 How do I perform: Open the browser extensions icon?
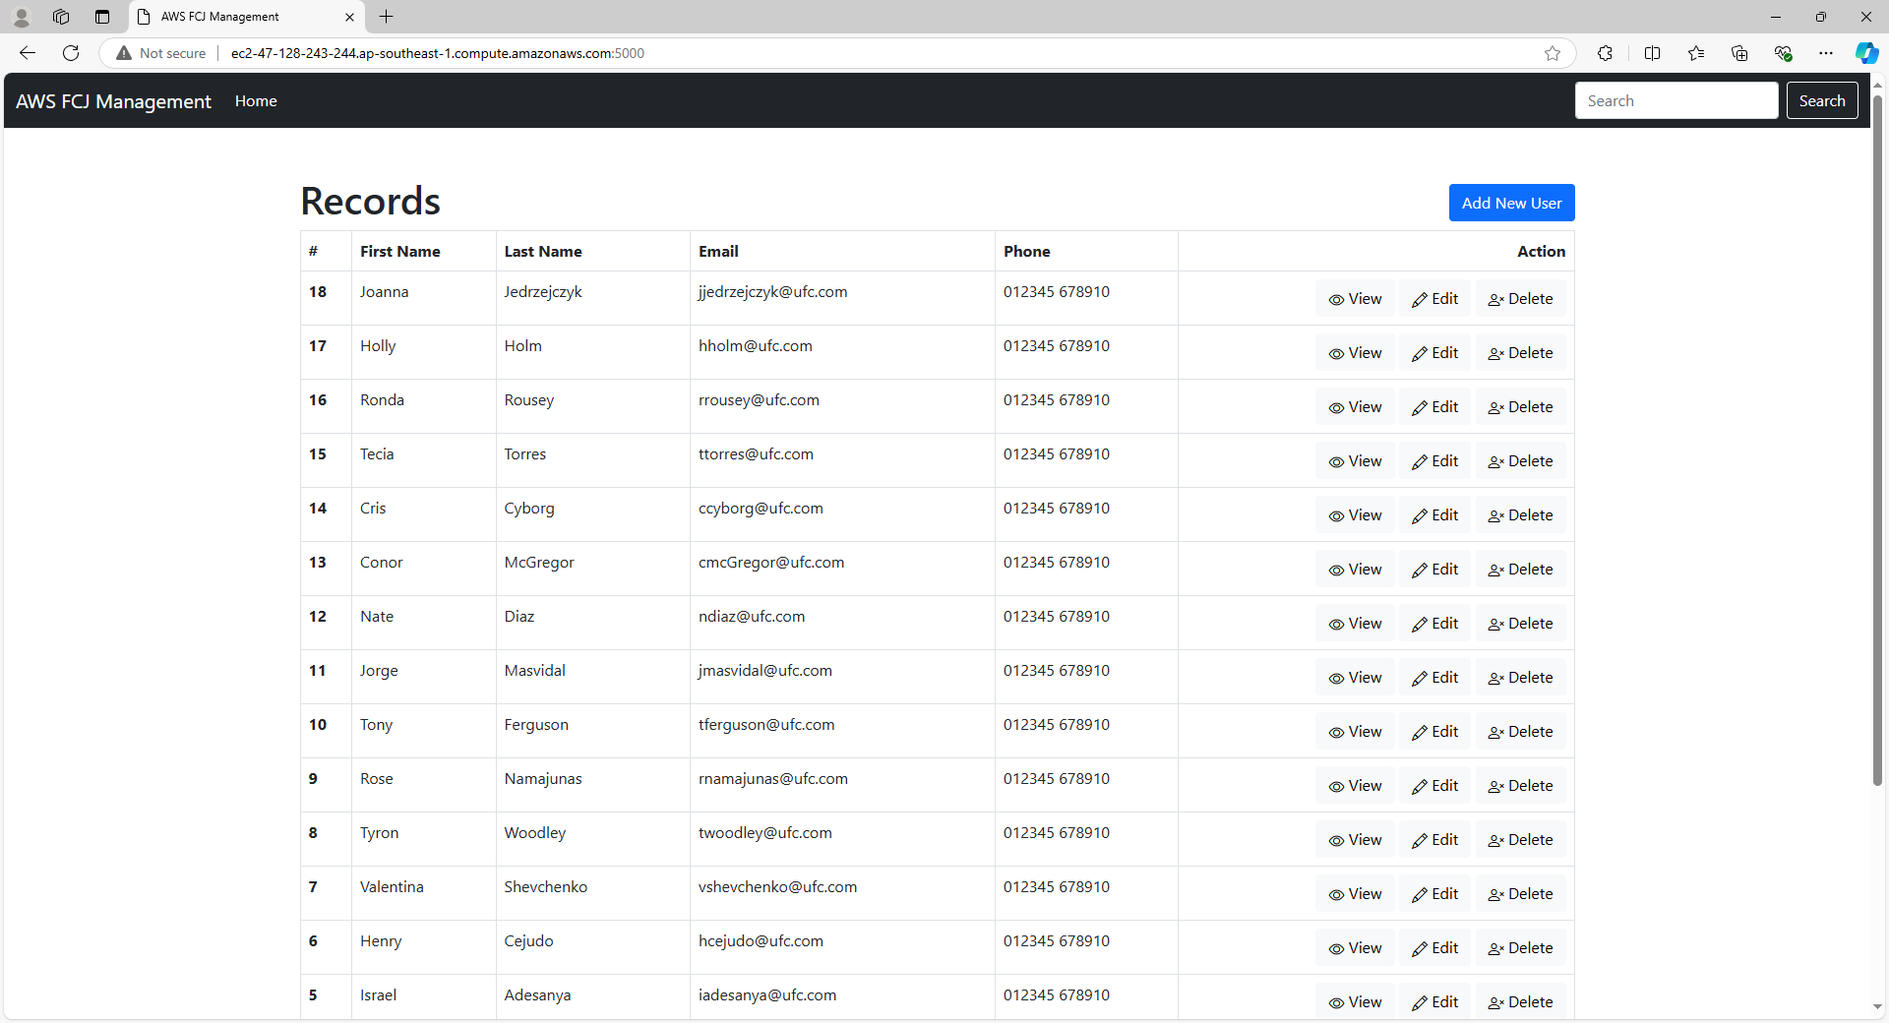pos(1605,53)
